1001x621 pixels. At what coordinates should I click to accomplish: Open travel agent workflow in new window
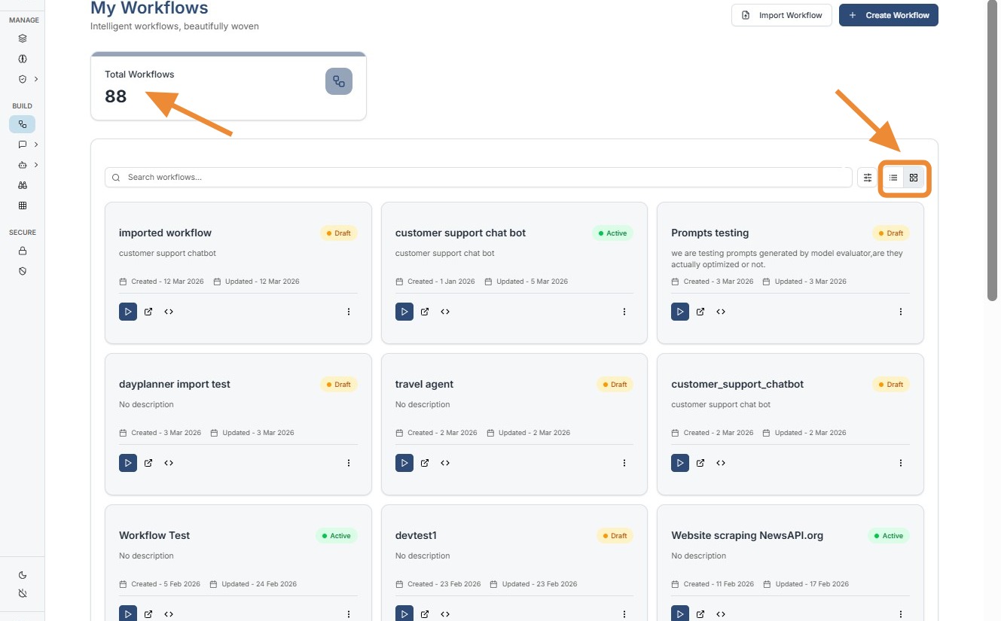[x=425, y=463]
